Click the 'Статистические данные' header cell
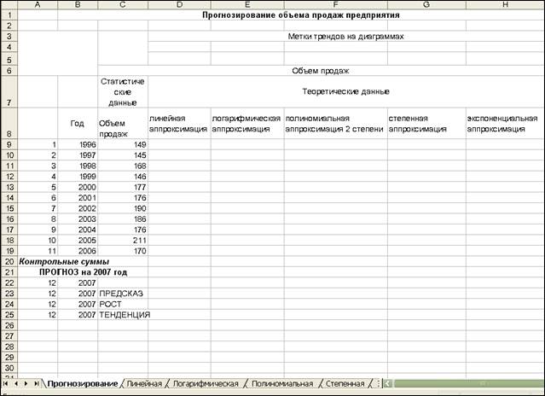This screenshot has height=396, width=545. click(x=123, y=91)
